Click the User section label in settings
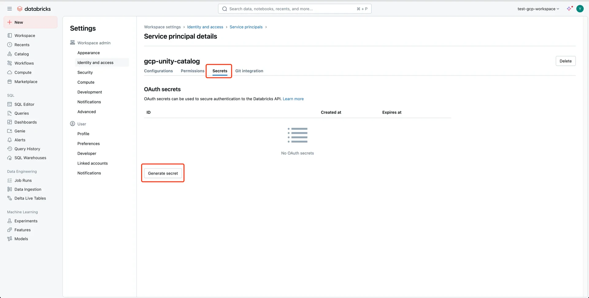This screenshot has width=589, height=298. (82, 124)
